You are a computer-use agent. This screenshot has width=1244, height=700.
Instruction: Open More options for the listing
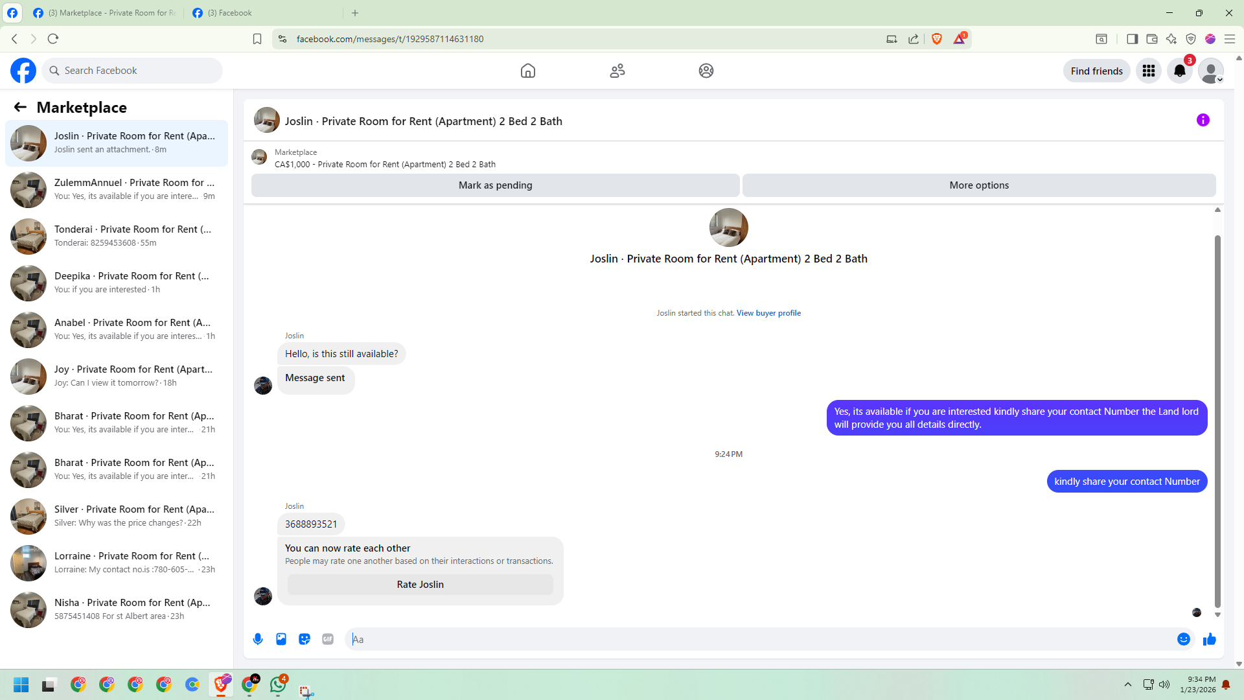click(978, 185)
